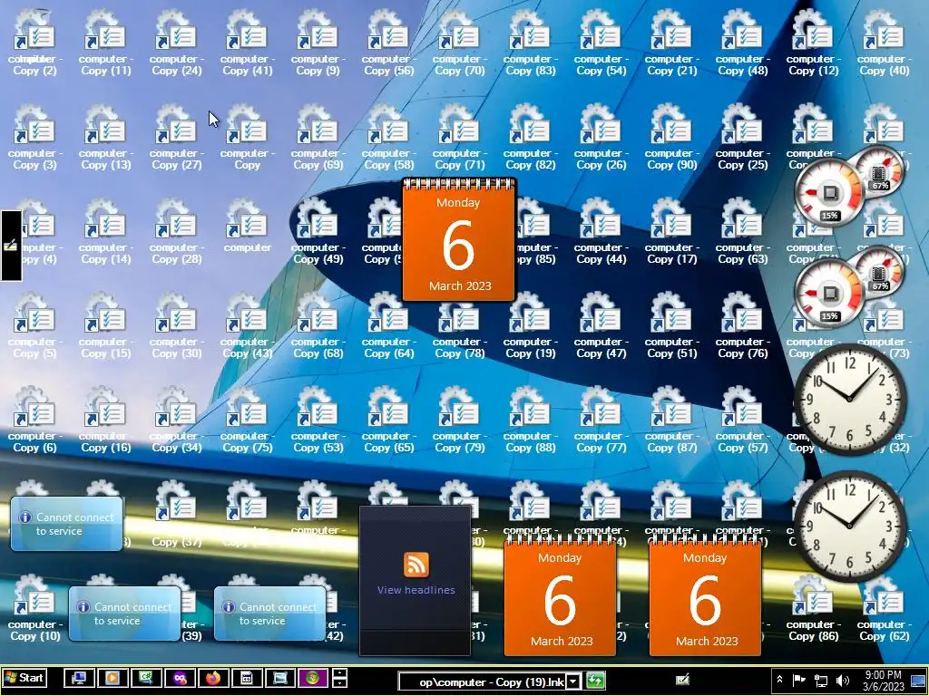Open the address toolbar dropdown arrow
This screenshot has height=696, width=929.
[x=573, y=681]
